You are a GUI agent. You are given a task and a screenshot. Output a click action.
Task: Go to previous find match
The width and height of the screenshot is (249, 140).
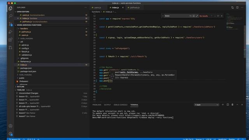[212, 16]
